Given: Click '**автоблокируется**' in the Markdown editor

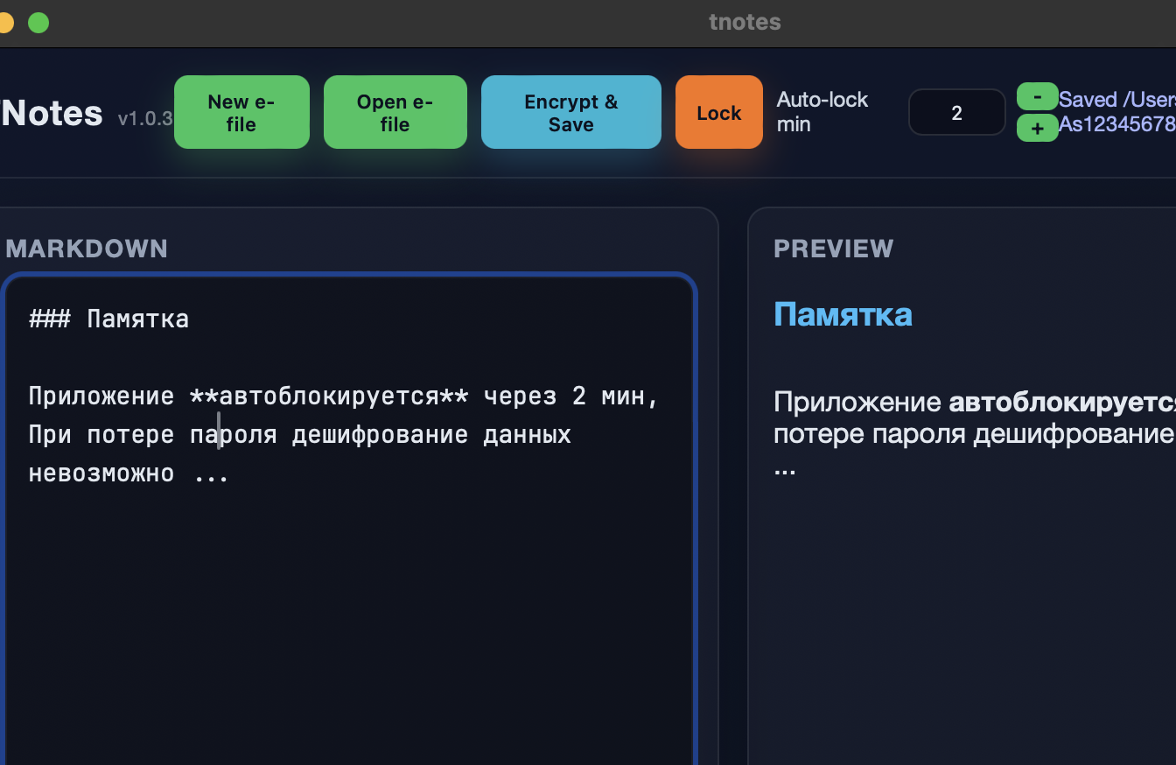Looking at the screenshot, I should (329, 397).
